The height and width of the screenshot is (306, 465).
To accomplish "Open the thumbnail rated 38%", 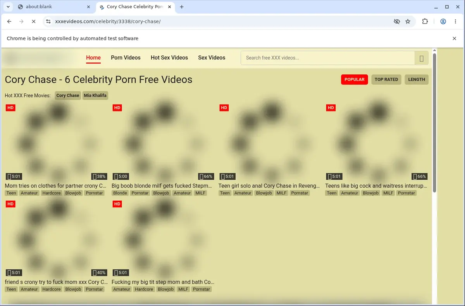I will [x=56, y=142].
